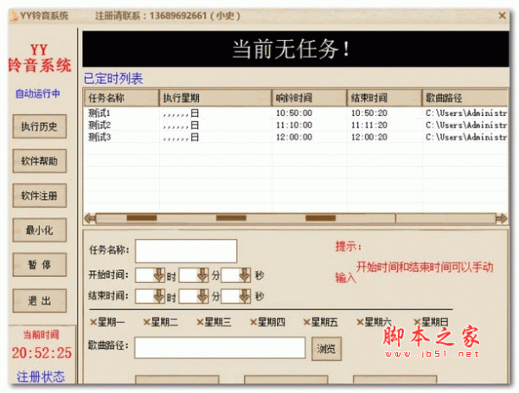519x393 pixels.
Task: Open the 开始时间 hour dropdown arrow
Action: [159, 275]
